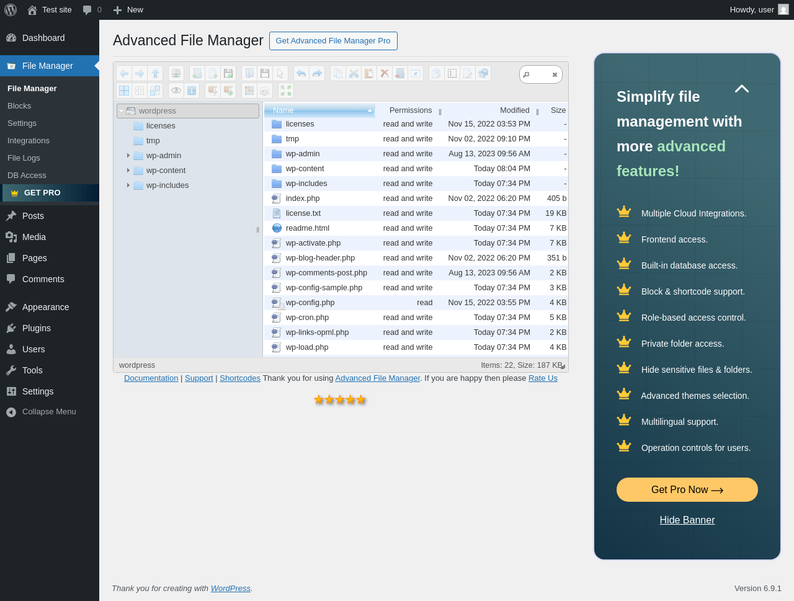Click the Back arrow in file manager toolbar

[x=124, y=73]
